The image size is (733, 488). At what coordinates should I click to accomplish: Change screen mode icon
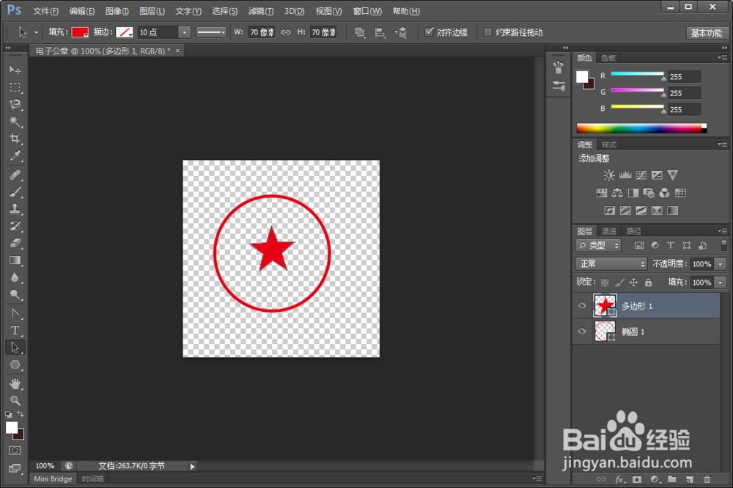(15, 468)
